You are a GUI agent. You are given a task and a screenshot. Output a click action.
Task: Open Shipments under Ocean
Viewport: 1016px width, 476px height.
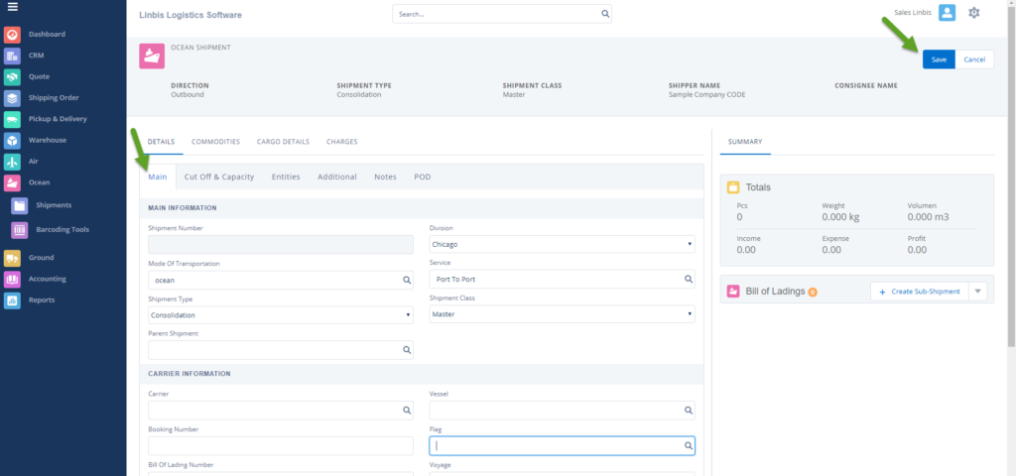click(54, 205)
